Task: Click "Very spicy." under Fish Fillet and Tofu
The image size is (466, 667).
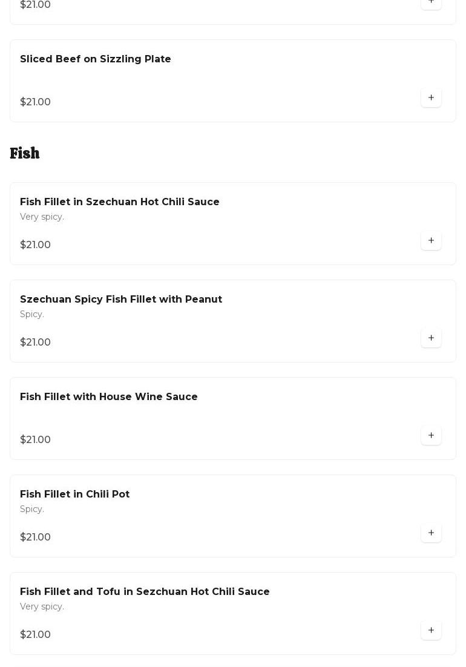Action: [x=42, y=606]
